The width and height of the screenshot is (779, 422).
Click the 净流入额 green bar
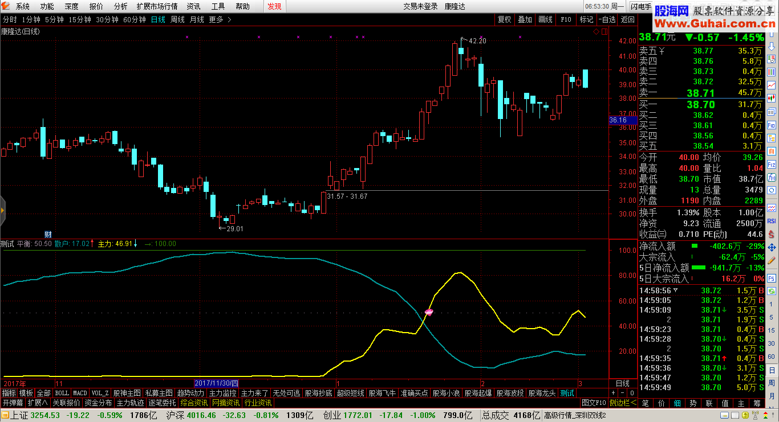[694, 246]
